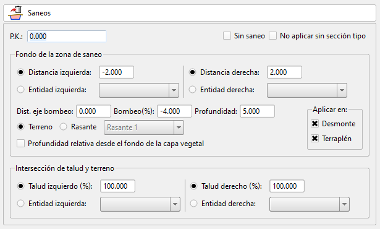Select Entidad izquierda radio in Intersección section
The height and width of the screenshot is (229, 380).
tap(21, 204)
